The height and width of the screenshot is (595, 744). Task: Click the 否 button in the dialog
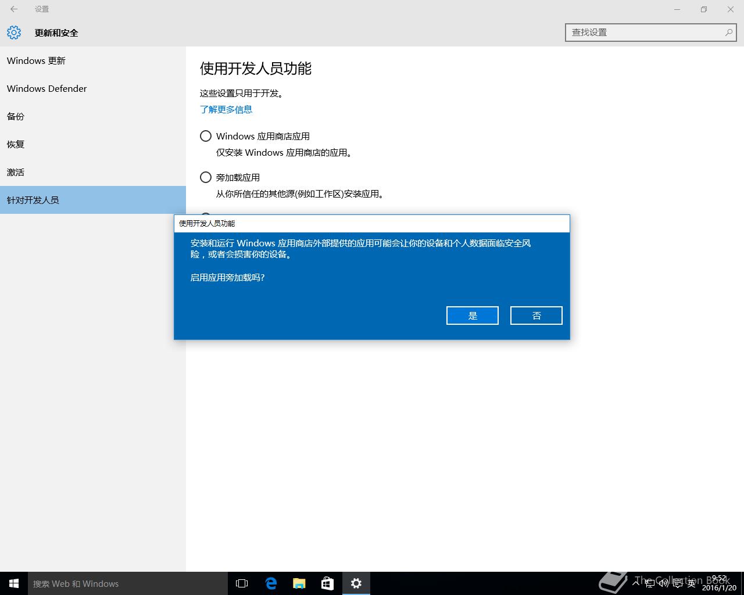point(536,316)
